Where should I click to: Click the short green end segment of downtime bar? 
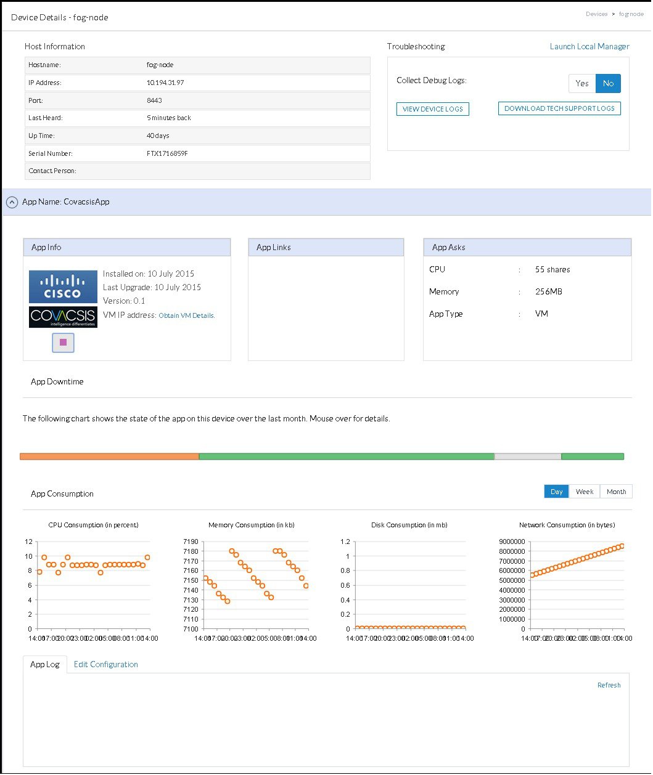[593, 456]
